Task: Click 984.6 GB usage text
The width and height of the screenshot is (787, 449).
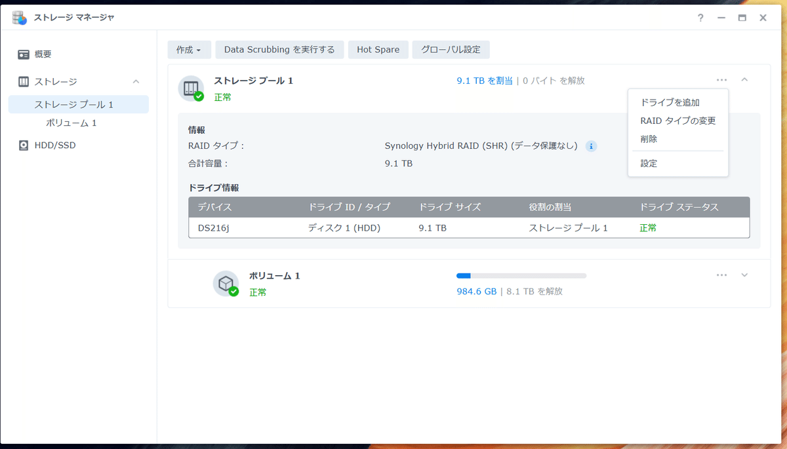Action: coord(477,292)
